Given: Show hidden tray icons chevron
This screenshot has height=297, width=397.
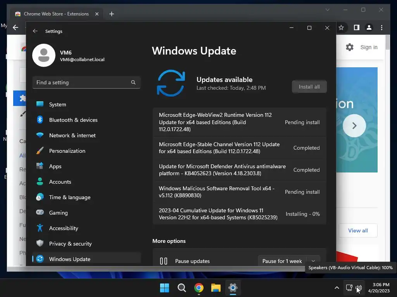Looking at the screenshot, I should pos(337,288).
